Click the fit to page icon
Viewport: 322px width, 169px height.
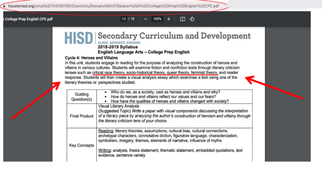coord(182,19)
